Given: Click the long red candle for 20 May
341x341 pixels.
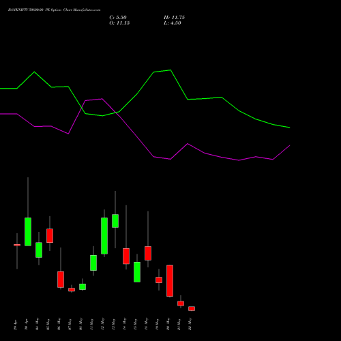Looking at the screenshot, I should (x=170, y=281).
